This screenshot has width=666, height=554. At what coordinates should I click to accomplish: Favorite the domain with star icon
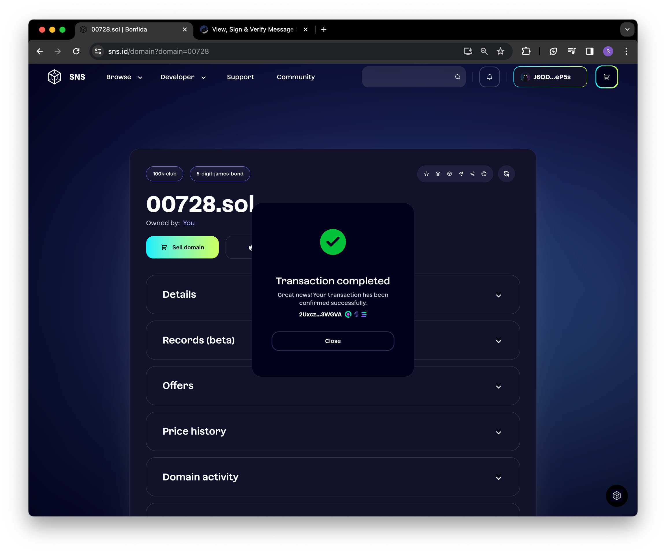click(x=426, y=174)
